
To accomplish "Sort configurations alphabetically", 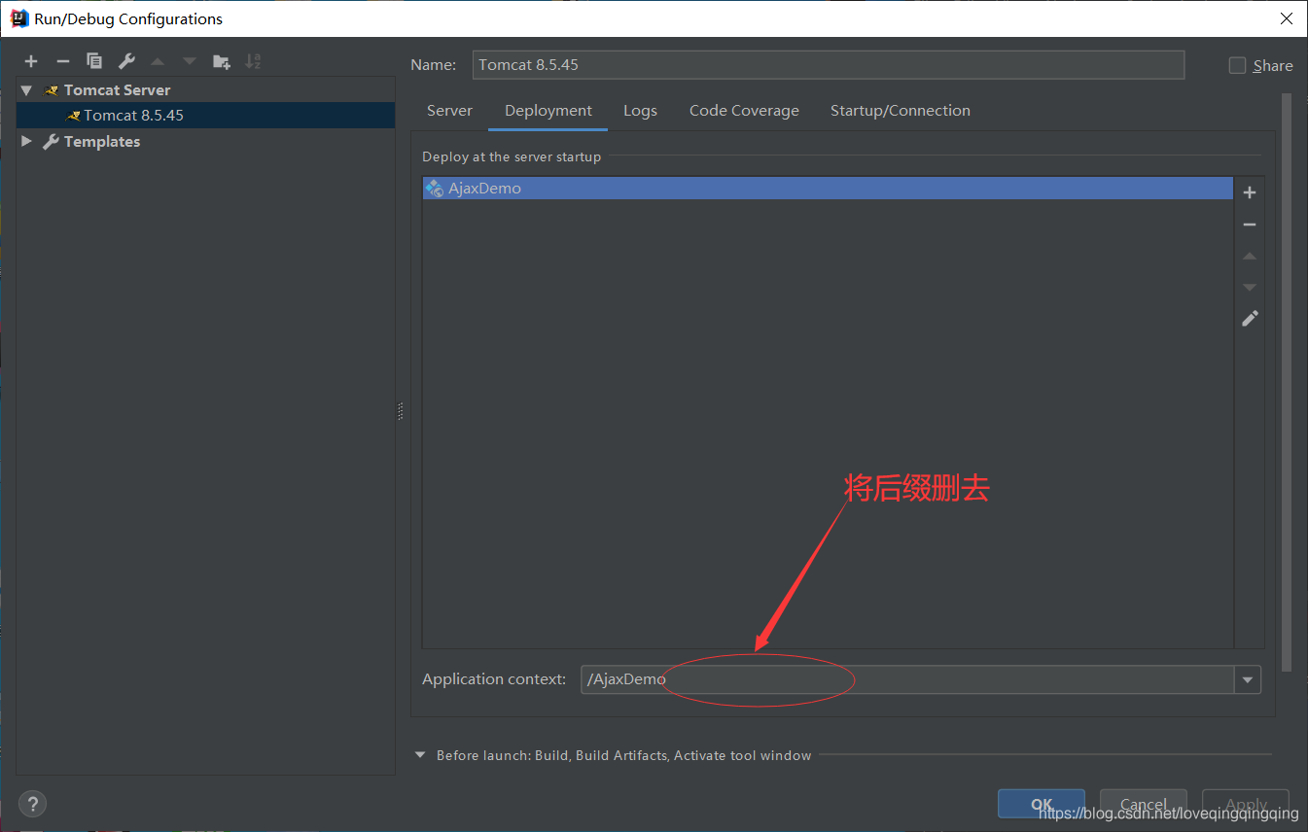I will coord(253,61).
